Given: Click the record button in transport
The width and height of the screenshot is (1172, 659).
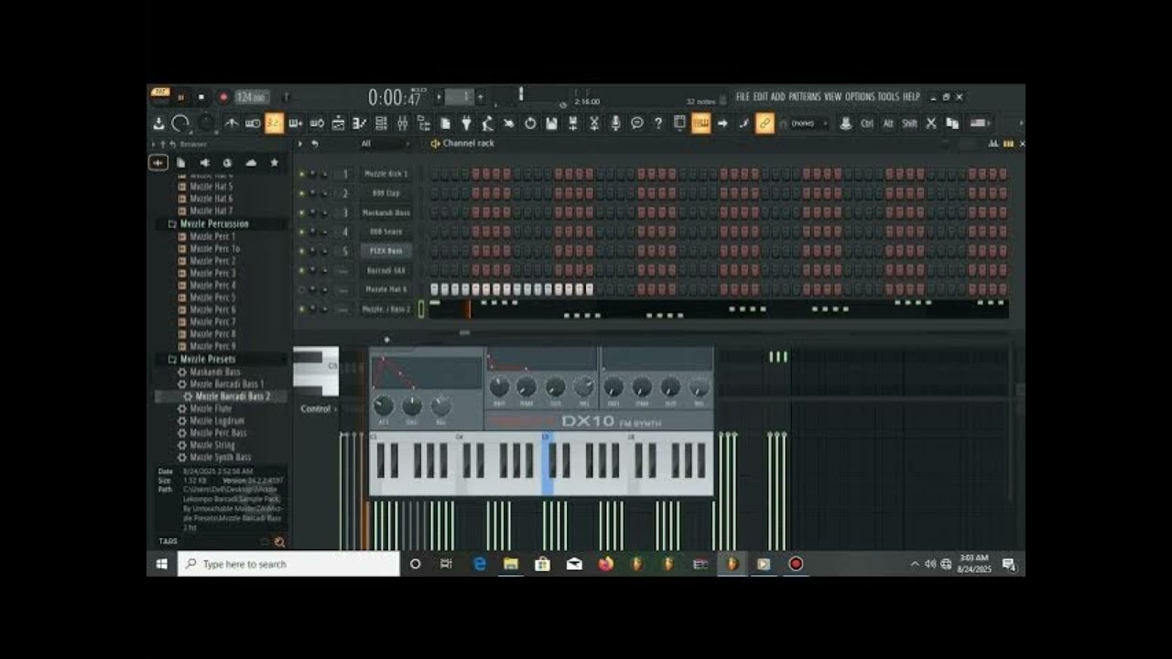Looking at the screenshot, I should click(223, 97).
